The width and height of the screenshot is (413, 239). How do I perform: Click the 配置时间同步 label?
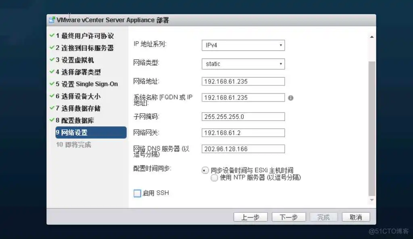pyautogui.click(x=152, y=168)
